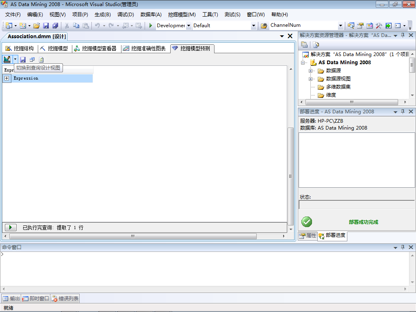Click the Copy toolbar icon
This screenshot has width=416, height=312.
pos(76,26)
